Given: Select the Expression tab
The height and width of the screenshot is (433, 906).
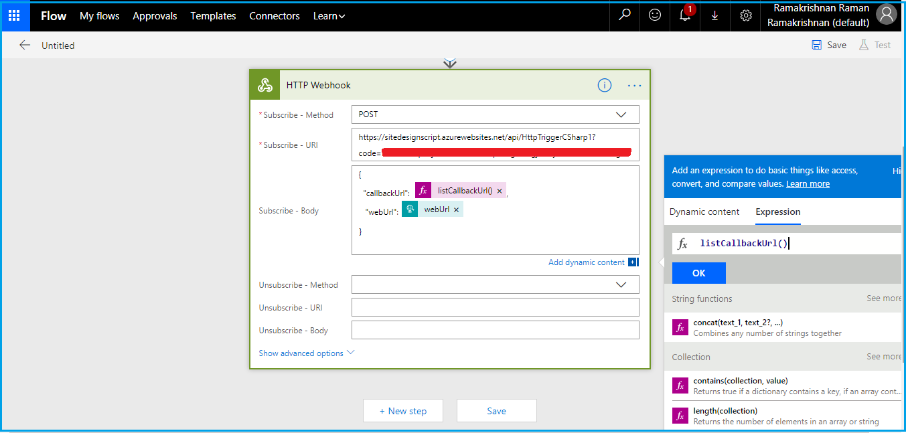Looking at the screenshot, I should click(778, 211).
